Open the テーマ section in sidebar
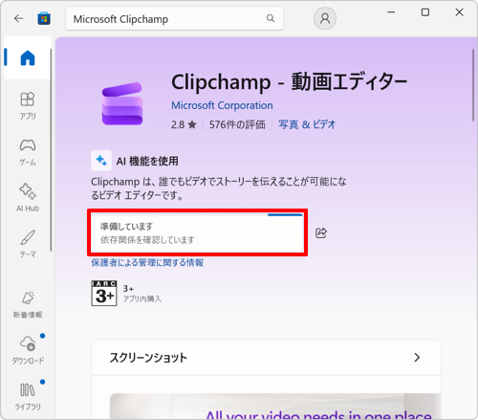Viewport: 478px width, 420px height. coord(28,244)
